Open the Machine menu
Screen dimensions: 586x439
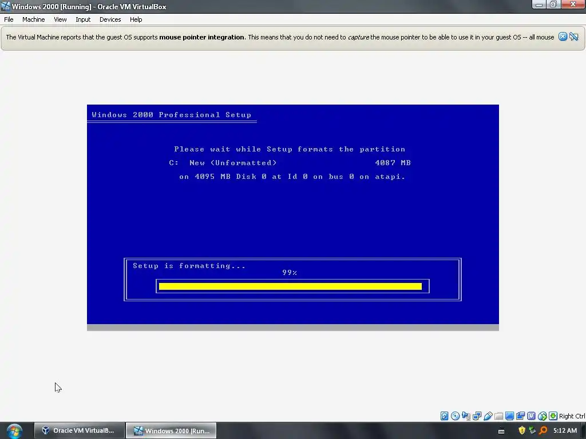pyautogui.click(x=34, y=19)
